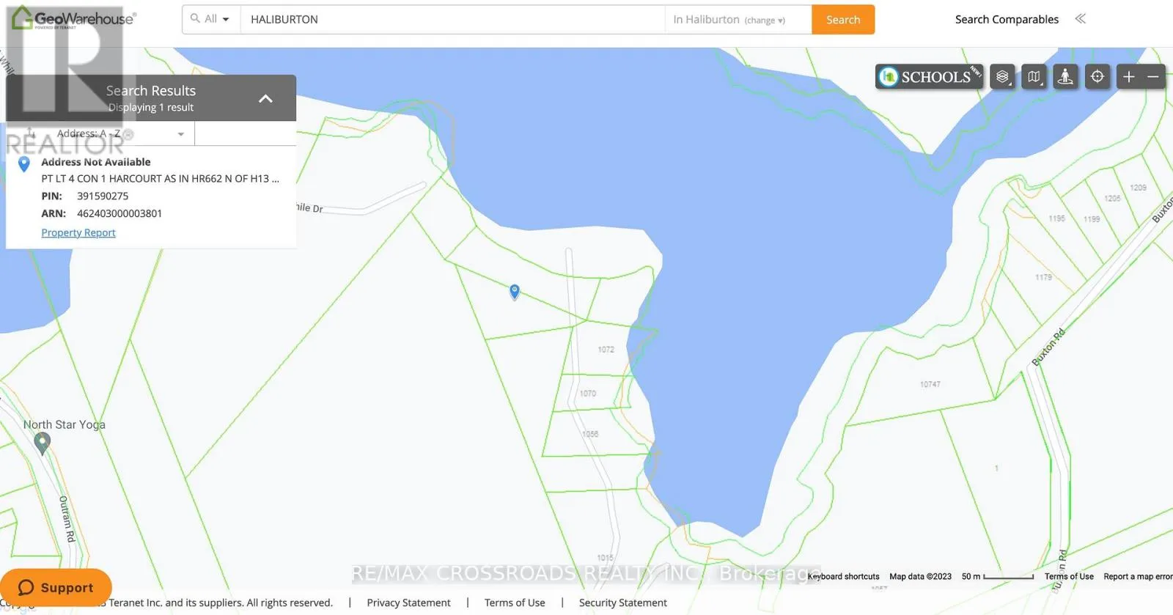Collapse the Search Results panel
Viewport: 1173px width, 615px height.
pos(265,98)
